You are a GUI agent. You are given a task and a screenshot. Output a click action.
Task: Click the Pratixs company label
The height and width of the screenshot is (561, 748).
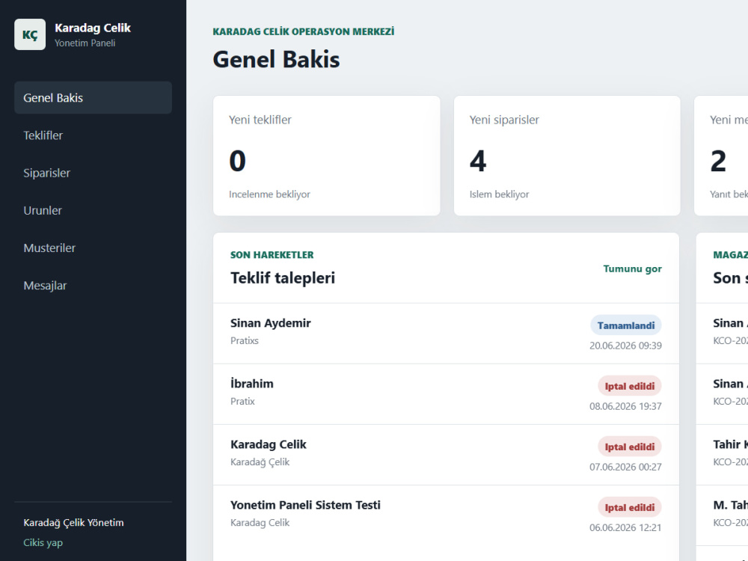[x=245, y=340]
